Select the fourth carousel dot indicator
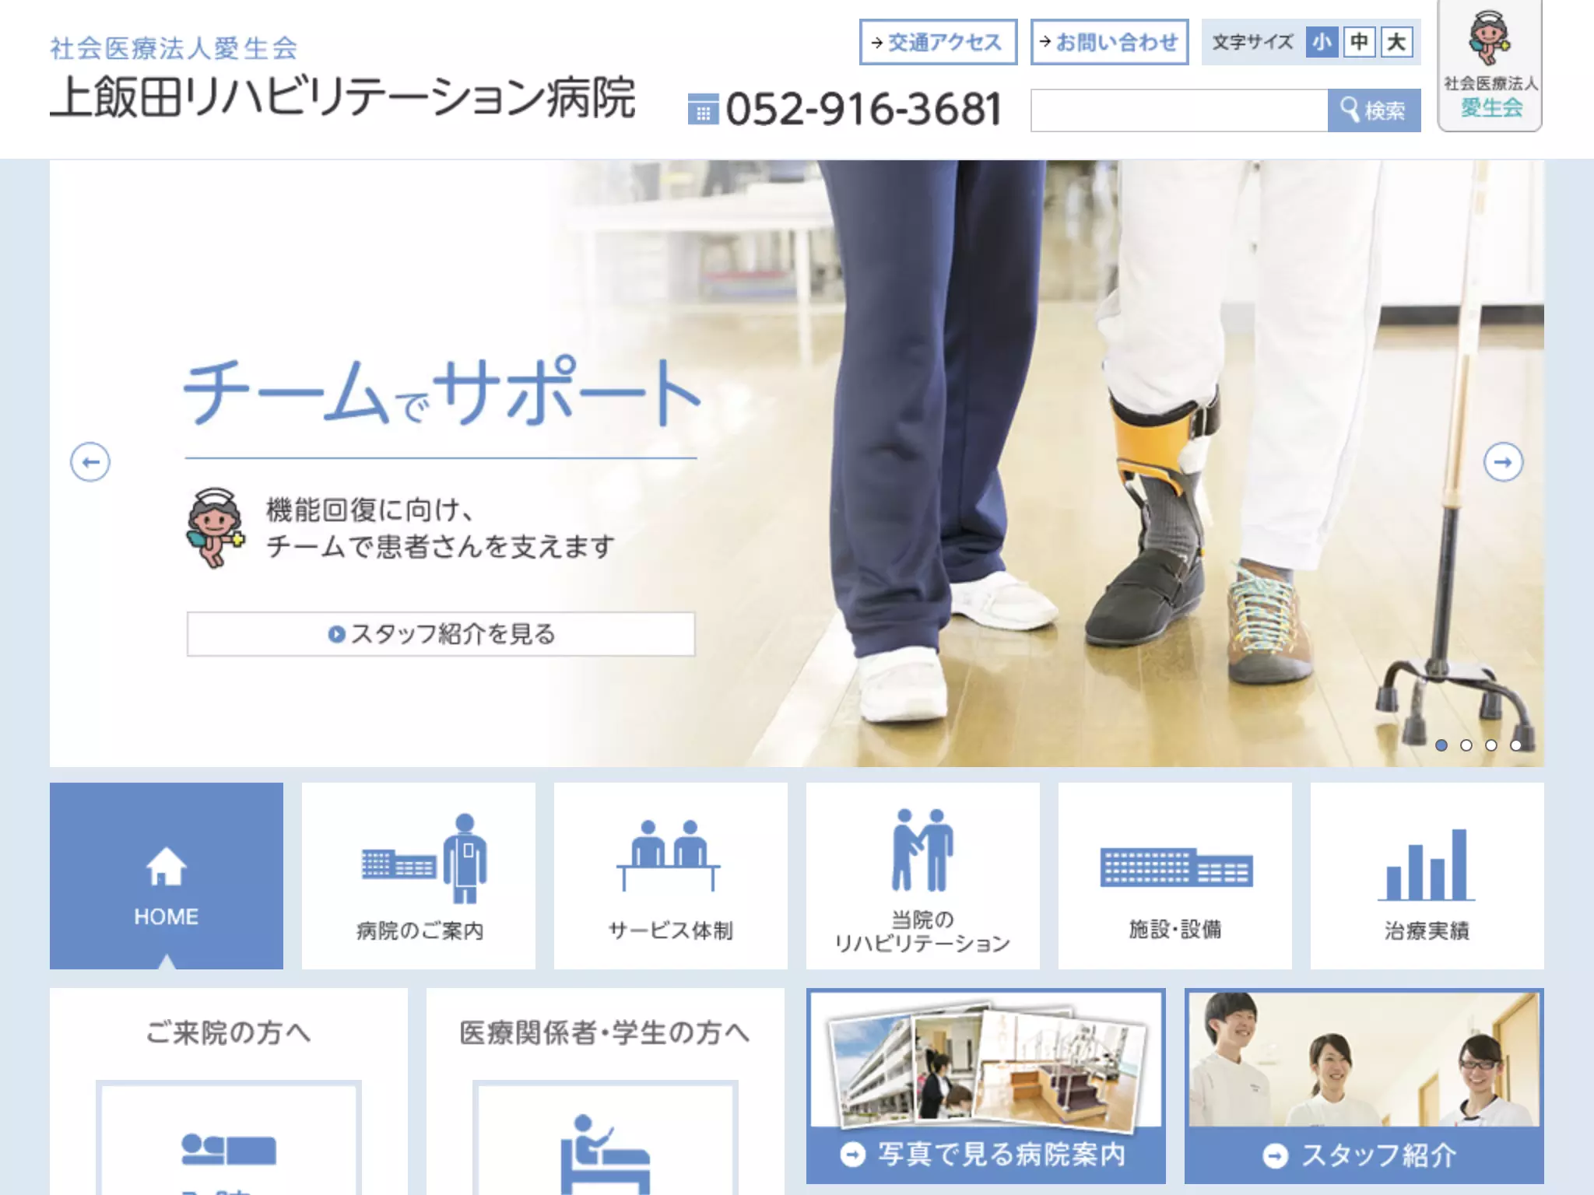The image size is (1594, 1195). click(x=1516, y=745)
